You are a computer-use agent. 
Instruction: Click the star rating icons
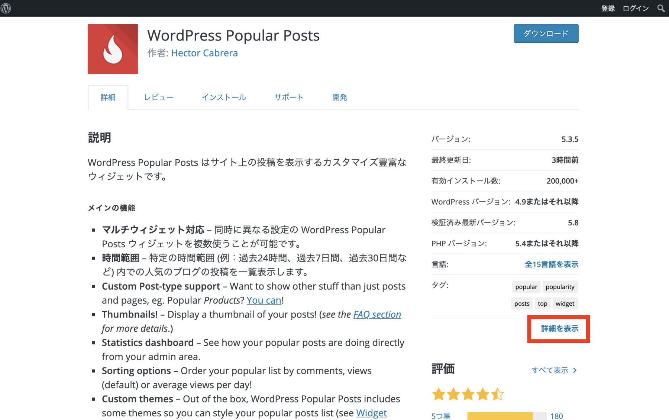click(x=468, y=394)
